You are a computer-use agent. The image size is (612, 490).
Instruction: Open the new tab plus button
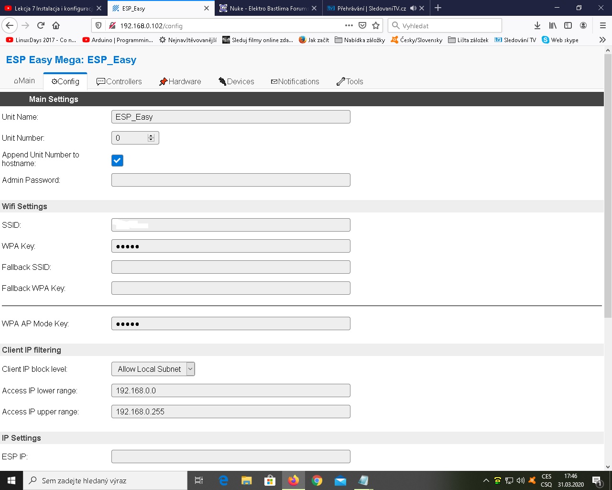pos(438,8)
